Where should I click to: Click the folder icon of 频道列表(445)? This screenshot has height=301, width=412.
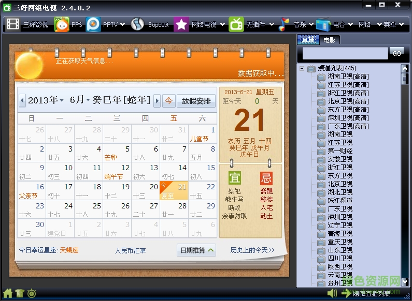311,68
